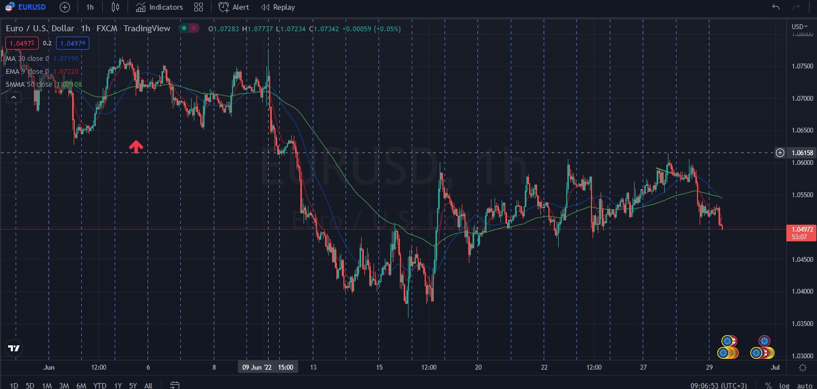The width and height of the screenshot is (817, 389).
Task: Toggle percent scale mode
Action: click(x=769, y=385)
